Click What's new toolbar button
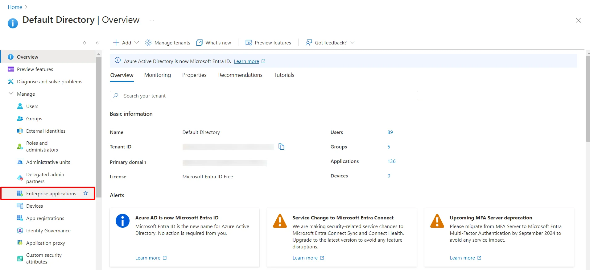 214,43
